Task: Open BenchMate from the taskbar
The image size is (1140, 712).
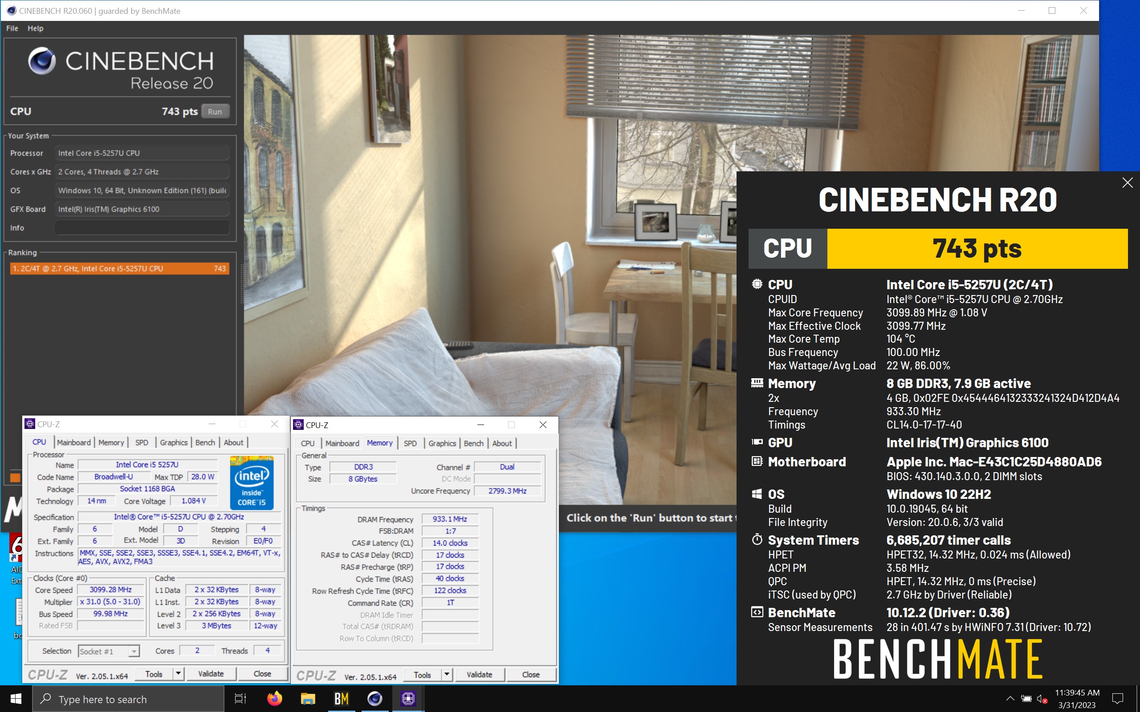Action: [341, 699]
